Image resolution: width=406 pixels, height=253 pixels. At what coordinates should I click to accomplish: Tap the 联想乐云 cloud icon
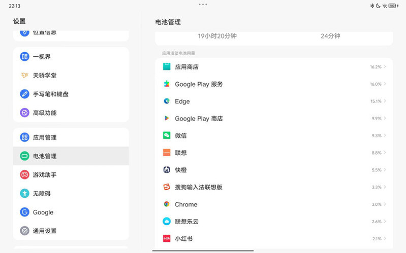pyautogui.click(x=167, y=222)
